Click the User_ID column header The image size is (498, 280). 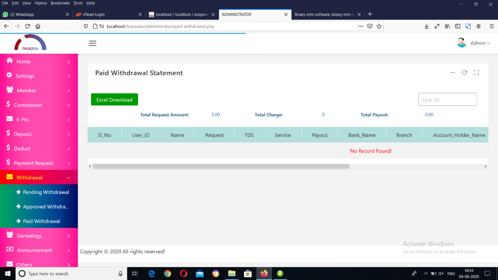point(141,135)
